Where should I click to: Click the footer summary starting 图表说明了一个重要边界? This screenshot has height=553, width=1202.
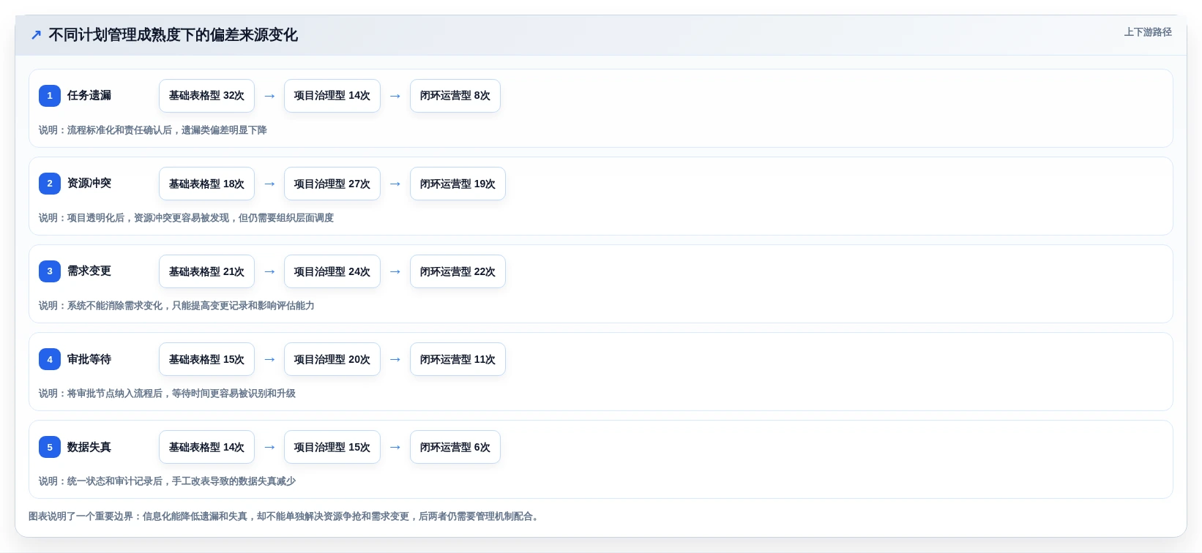coord(285,516)
